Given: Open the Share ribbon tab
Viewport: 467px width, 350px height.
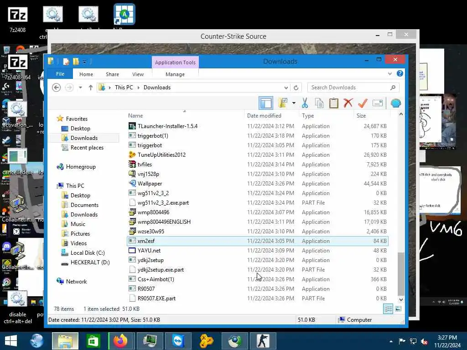Looking at the screenshot, I should pyautogui.click(x=112, y=74).
